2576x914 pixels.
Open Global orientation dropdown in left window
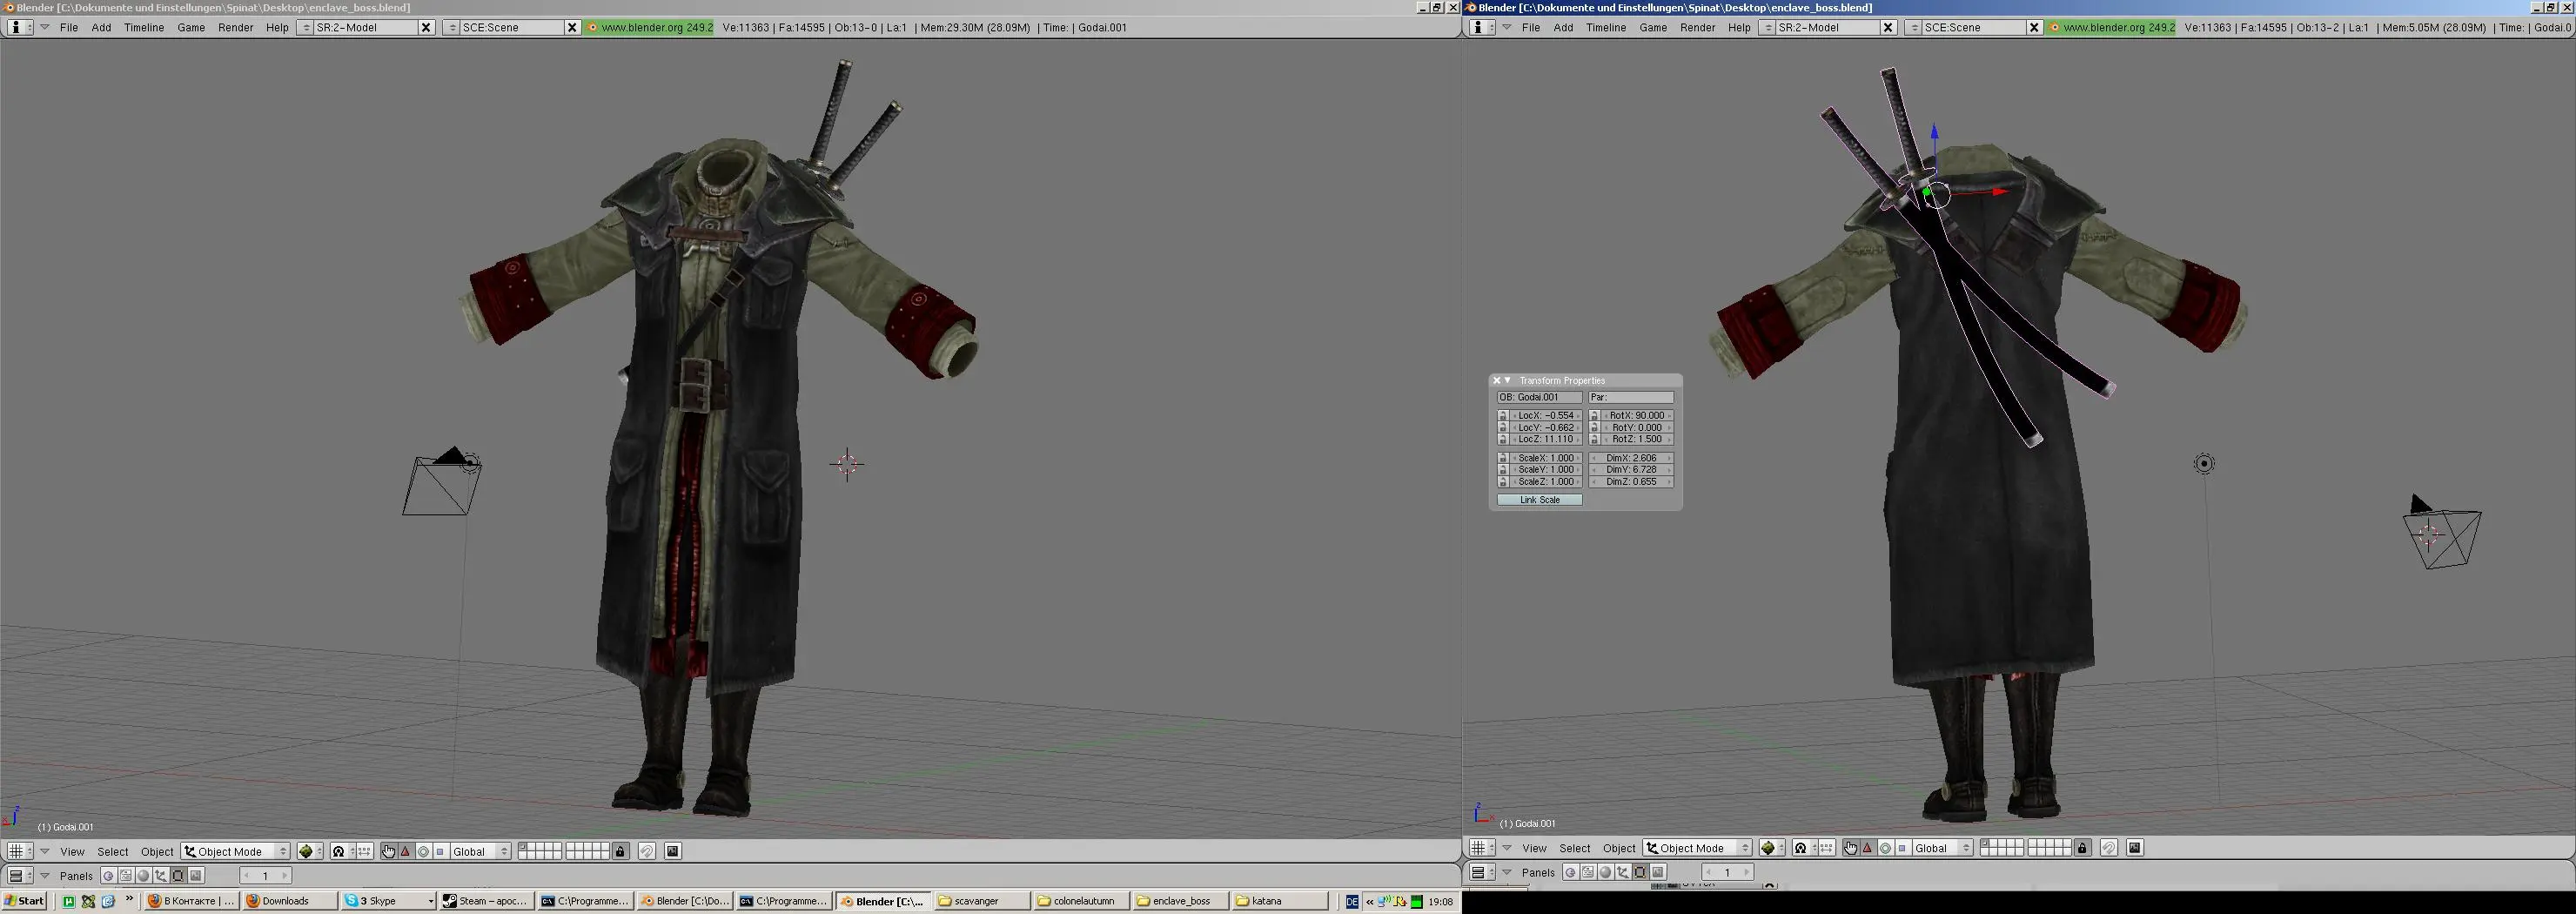pos(481,852)
